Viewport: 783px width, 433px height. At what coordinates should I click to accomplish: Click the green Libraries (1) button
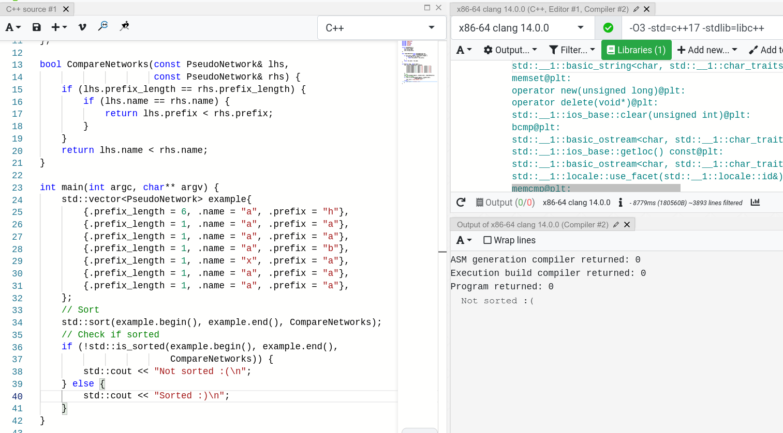[x=636, y=50]
